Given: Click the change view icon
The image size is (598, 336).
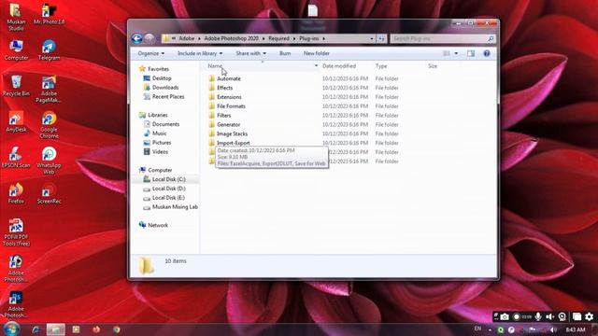Looking at the screenshot, I should point(447,53).
